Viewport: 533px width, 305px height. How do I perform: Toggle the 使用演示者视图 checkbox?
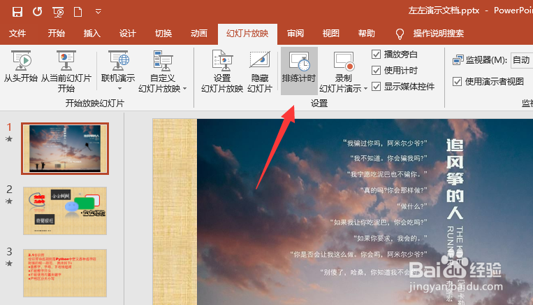457,81
